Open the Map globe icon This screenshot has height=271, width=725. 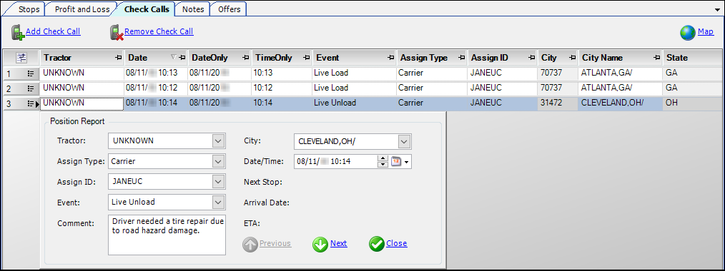(x=688, y=33)
